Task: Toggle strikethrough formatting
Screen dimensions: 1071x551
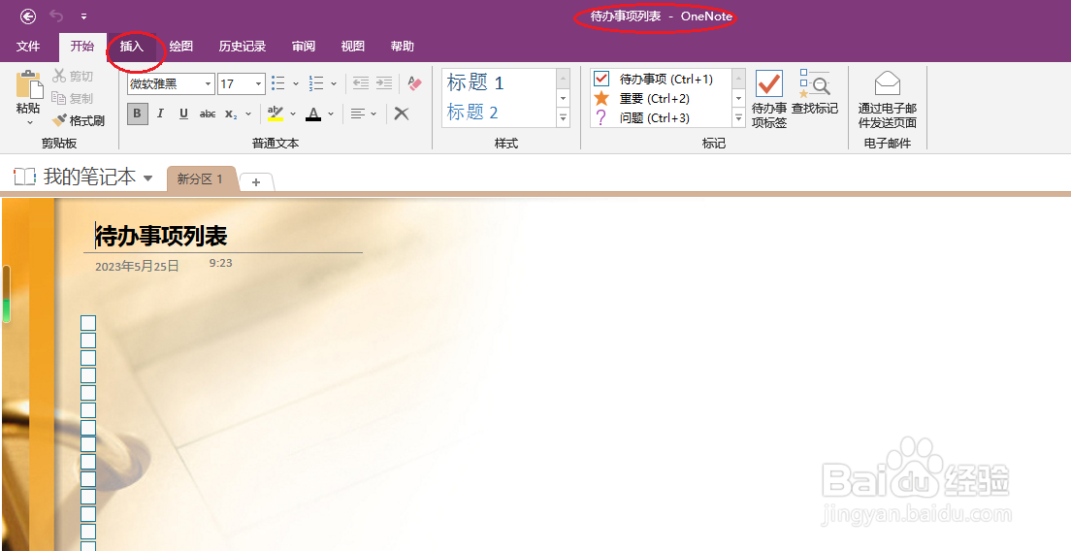Action: (208, 114)
